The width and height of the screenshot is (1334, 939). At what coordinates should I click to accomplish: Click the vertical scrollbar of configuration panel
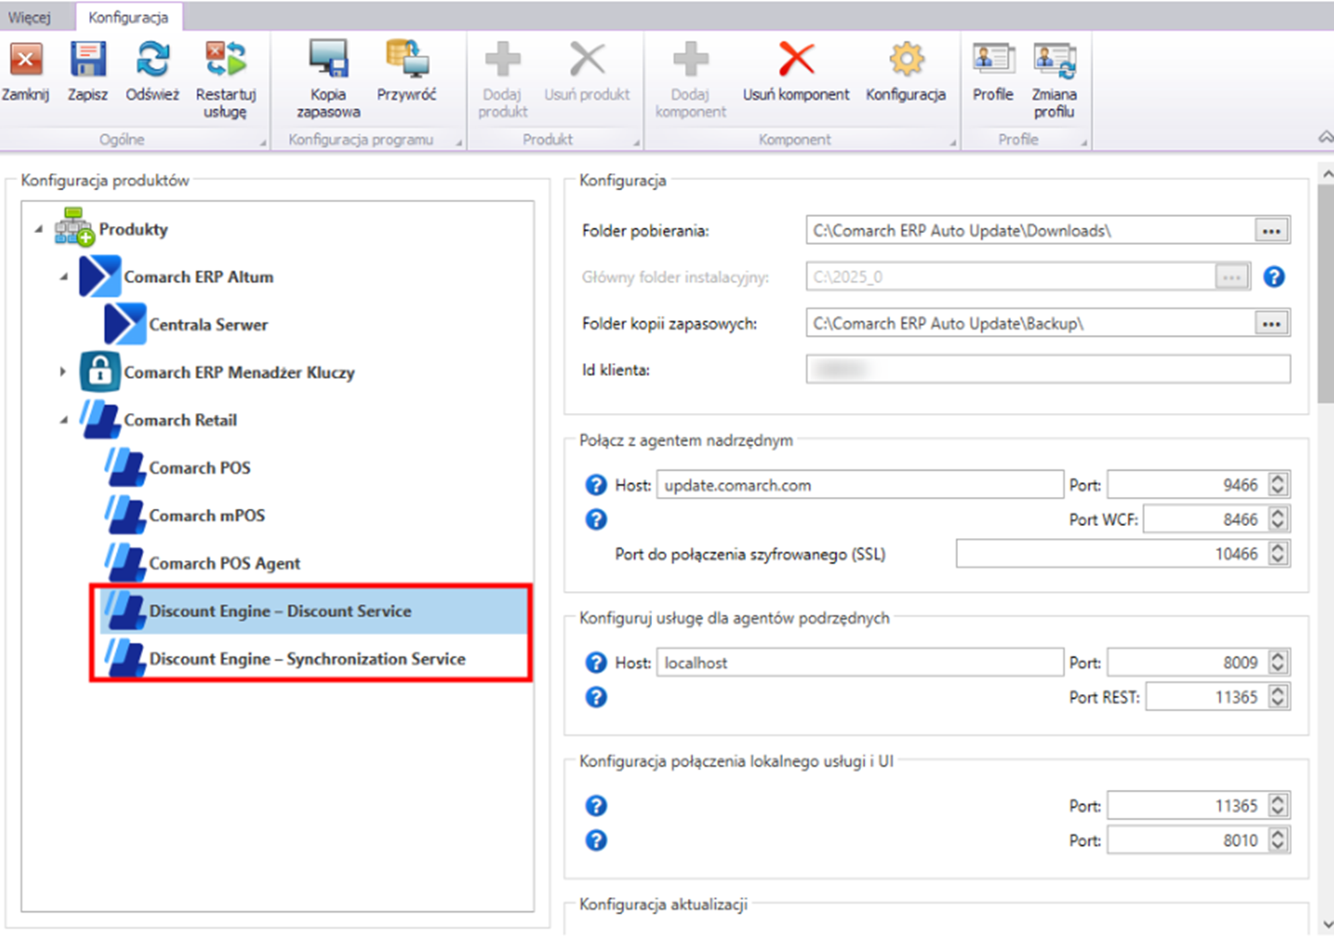coord(1325,296)
